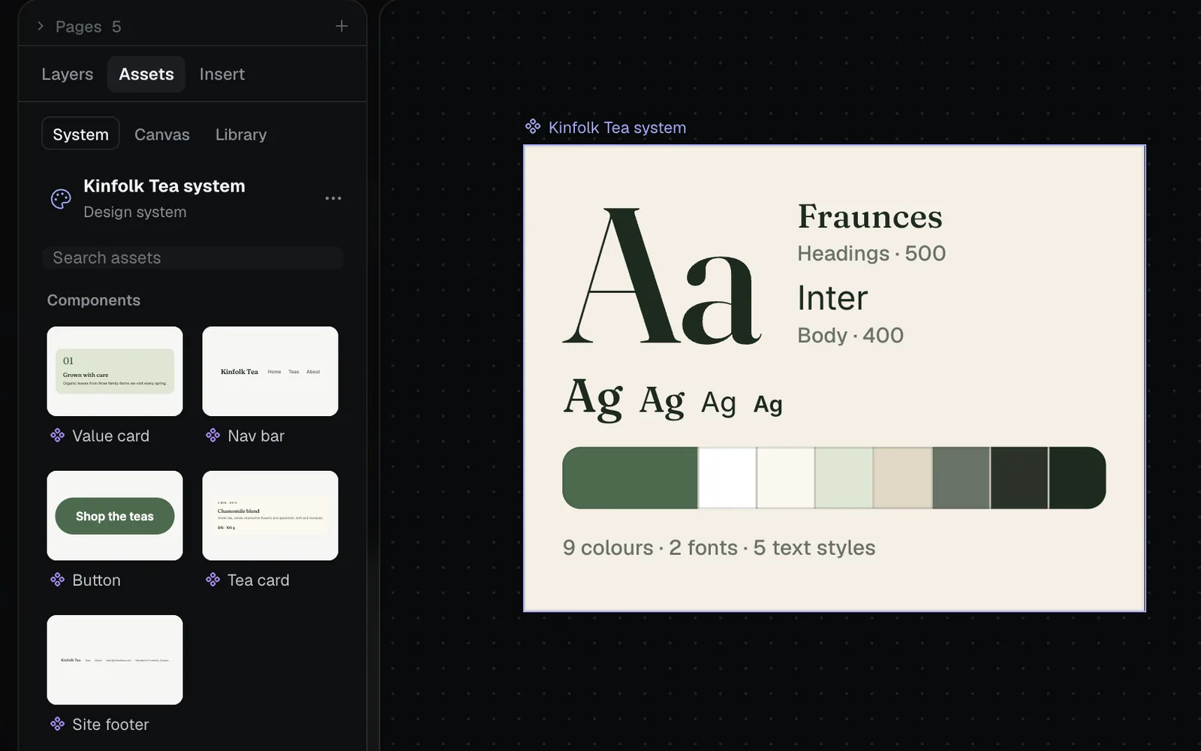1201x751 pixels.
Task: Choose the grey-green colour swatch
Action: [962, 478]
